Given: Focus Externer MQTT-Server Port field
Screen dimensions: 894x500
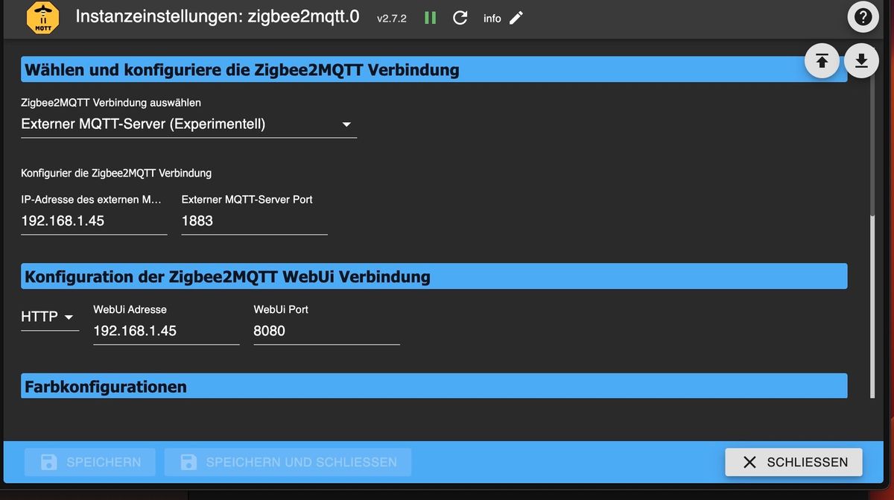Looking at the screenshot, I should tap(254, 221).
